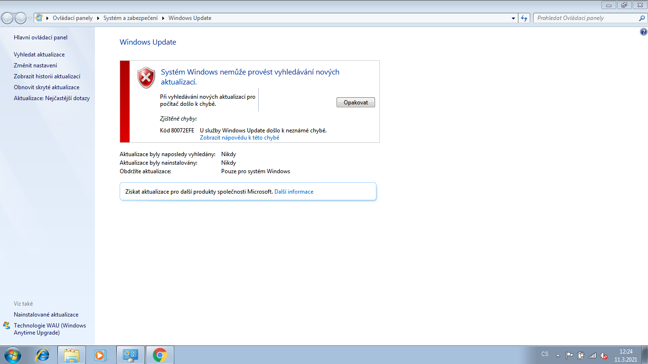Image resolution: width=648 pixels, height=364 pixels.
Task: Open help with the blue question mark
Action: coord(644,32)
